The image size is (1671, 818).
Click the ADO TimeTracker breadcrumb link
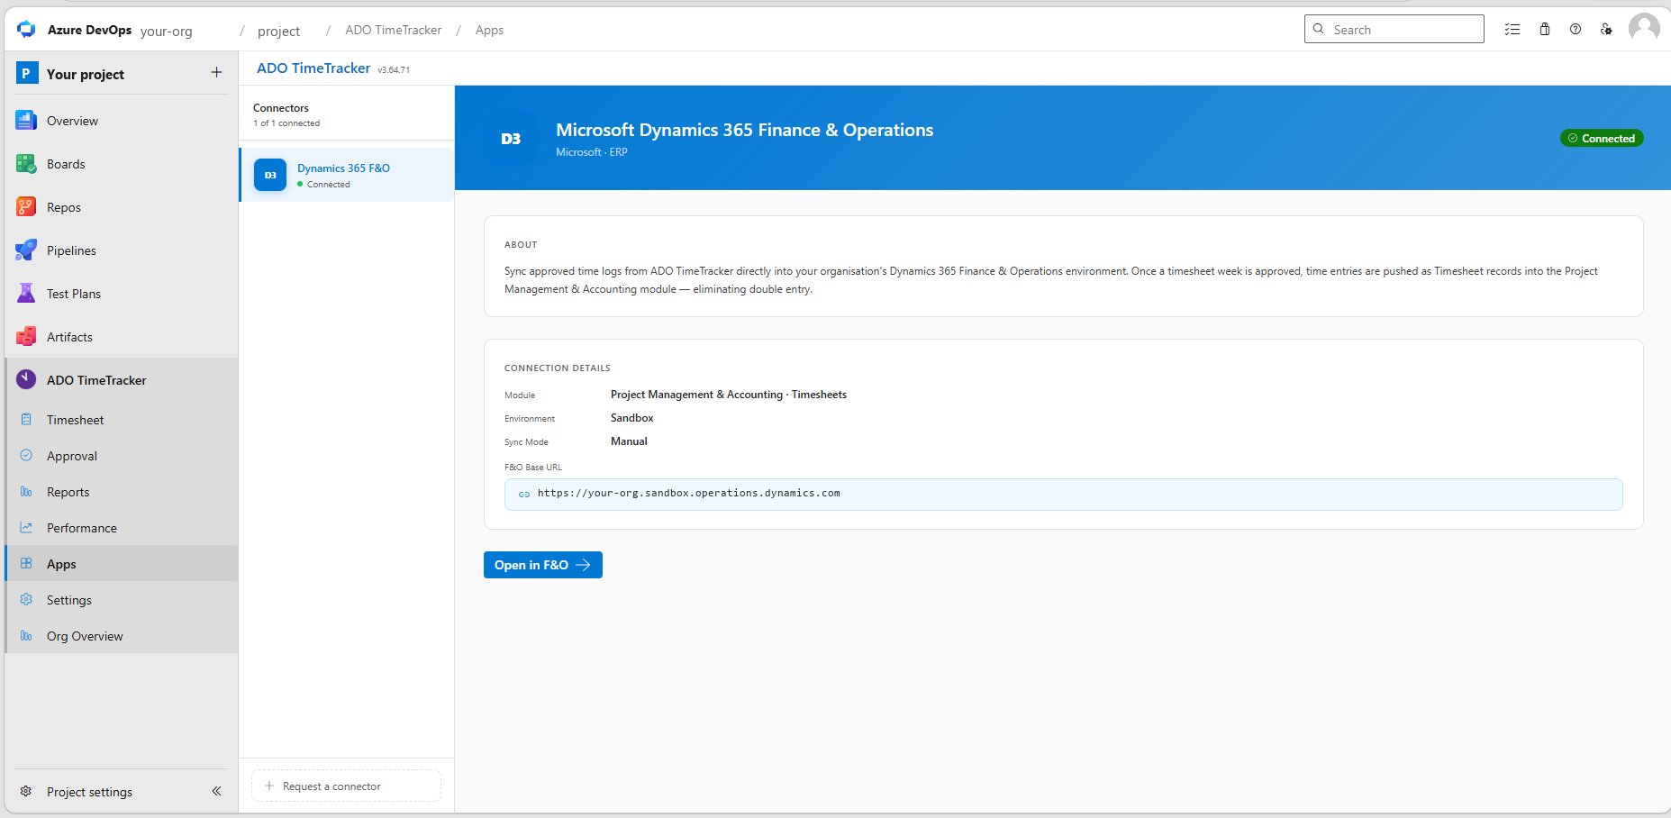[394, 30]
